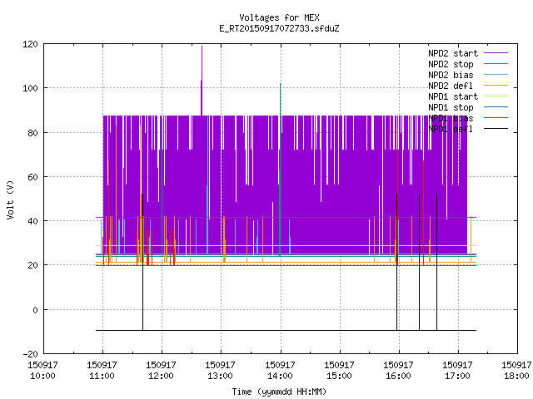Click the purple NPD2 start legend line
The height and width of the screenshot is (399, 533).
496,53
